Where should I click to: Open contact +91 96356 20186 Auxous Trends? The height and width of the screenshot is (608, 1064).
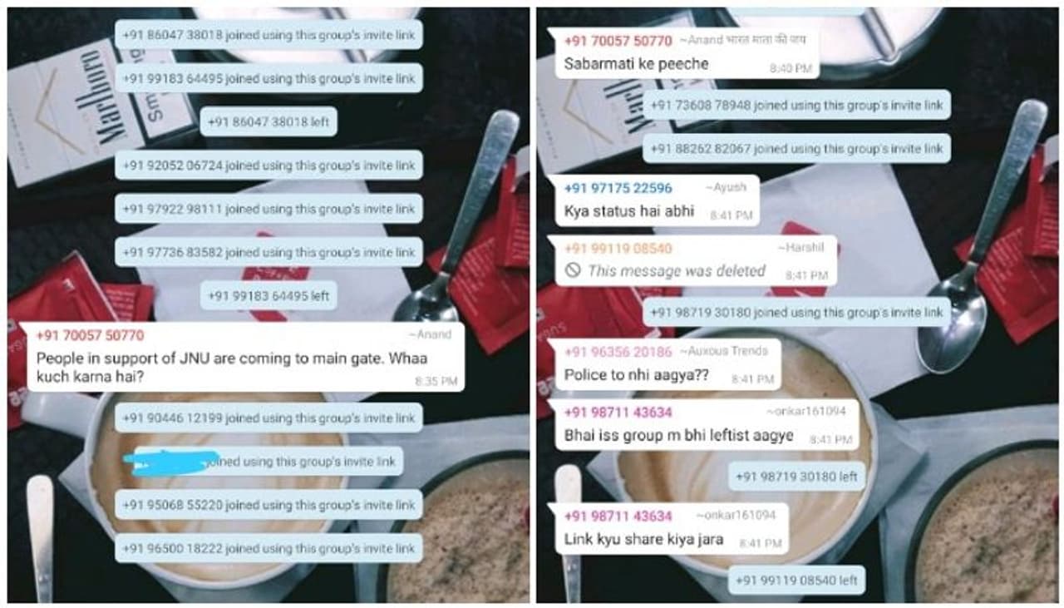coord(618,352)
